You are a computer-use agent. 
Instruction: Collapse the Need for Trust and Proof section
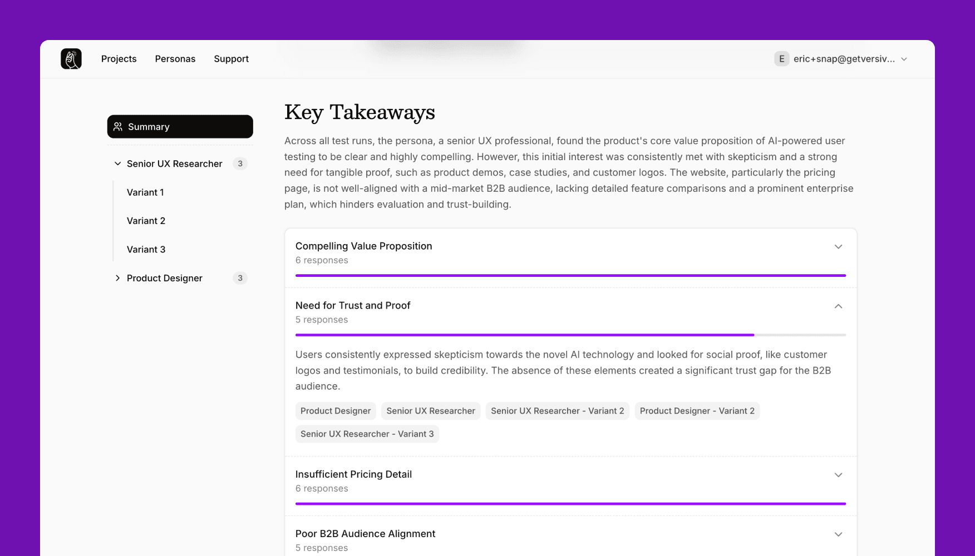[838, 306]
